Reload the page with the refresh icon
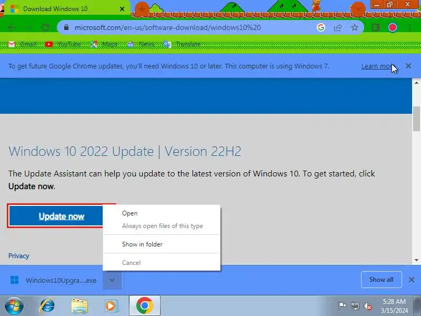This screenshot has height=316, width=421. click(x=45, y=27)
